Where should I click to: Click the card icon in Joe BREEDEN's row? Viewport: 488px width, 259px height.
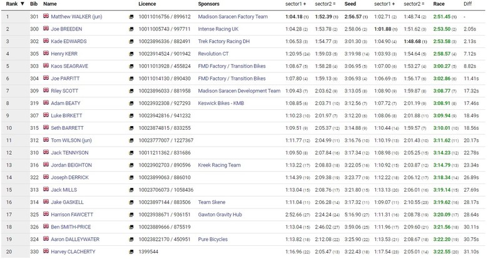click(x=131, y=29)
